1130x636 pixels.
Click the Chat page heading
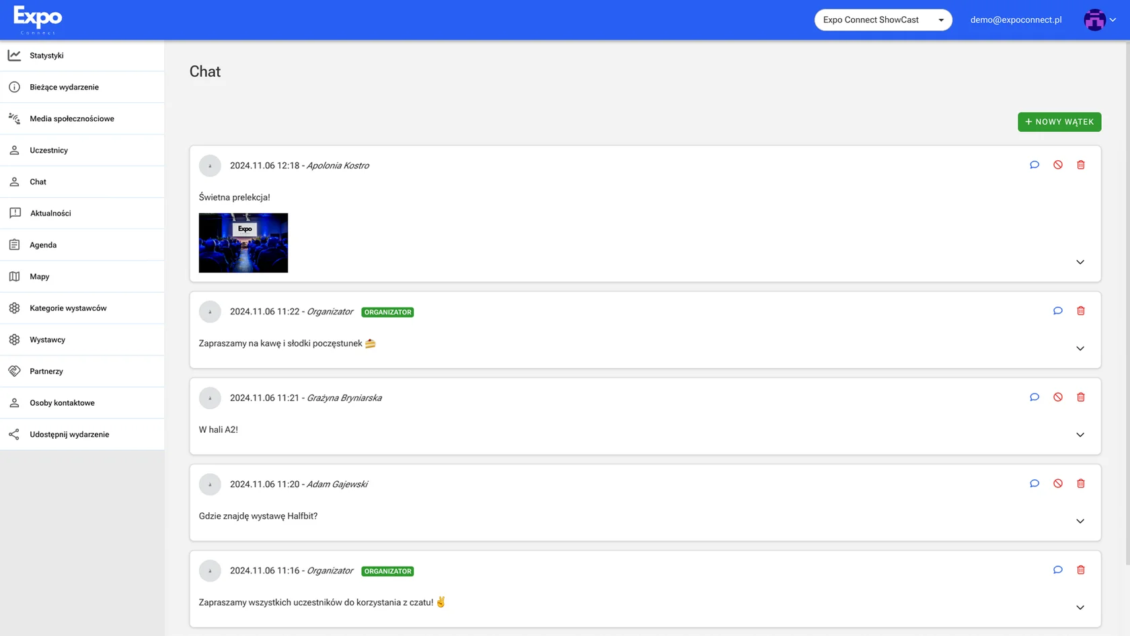coord(205,71)
